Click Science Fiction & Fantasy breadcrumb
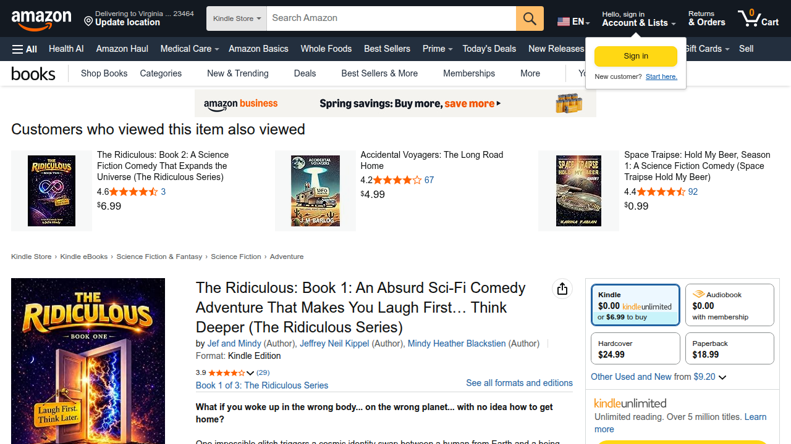 click(159, 257)
